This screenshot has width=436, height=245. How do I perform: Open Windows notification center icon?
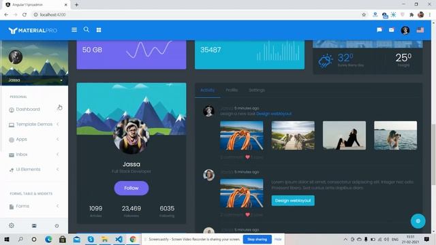tap(426, 239)
